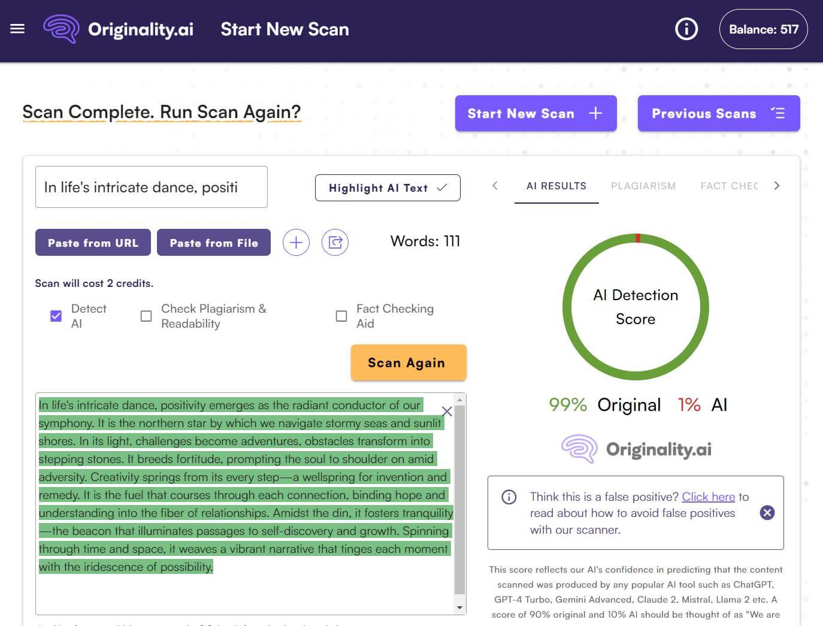
Task: View the Balance: 517 credits button
Action: tap(763, 29)
